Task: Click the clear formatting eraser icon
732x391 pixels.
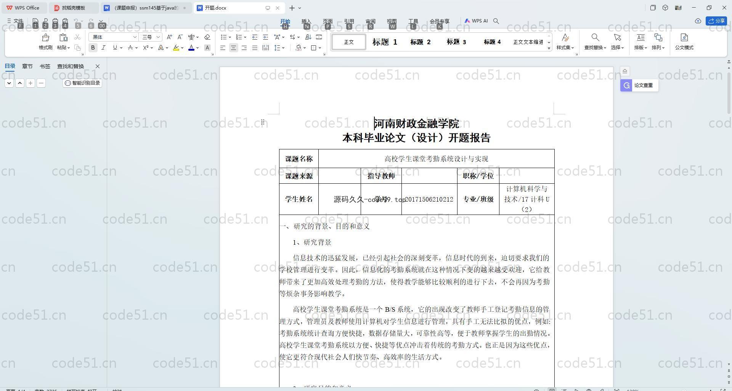Action: point(207,37)
